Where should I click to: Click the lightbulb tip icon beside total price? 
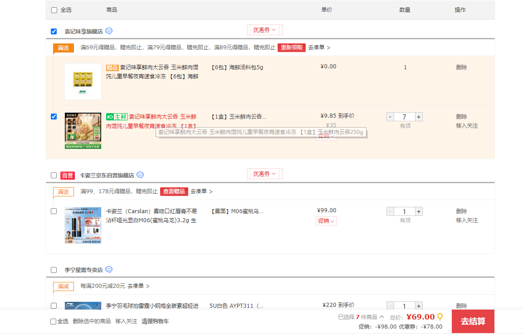coord(440,317)
